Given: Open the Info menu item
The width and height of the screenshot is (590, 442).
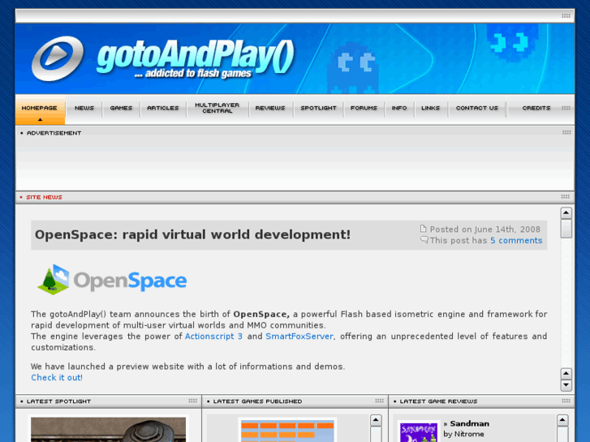Looking at the screenshot, I should [399, 109].
